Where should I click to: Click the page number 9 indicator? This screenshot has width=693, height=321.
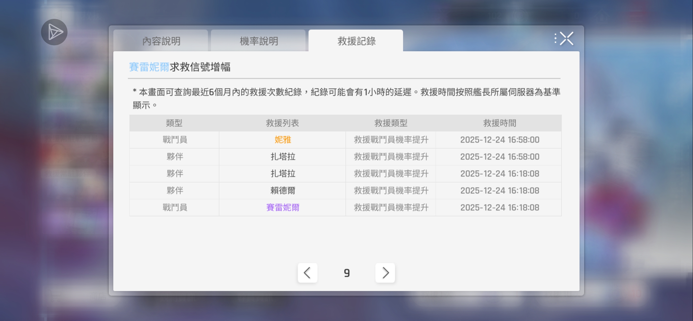(346, 273)
